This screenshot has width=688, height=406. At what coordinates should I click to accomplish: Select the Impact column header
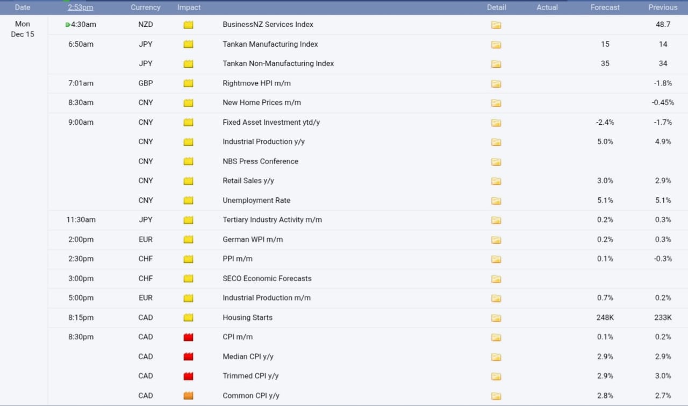[189, 8]
